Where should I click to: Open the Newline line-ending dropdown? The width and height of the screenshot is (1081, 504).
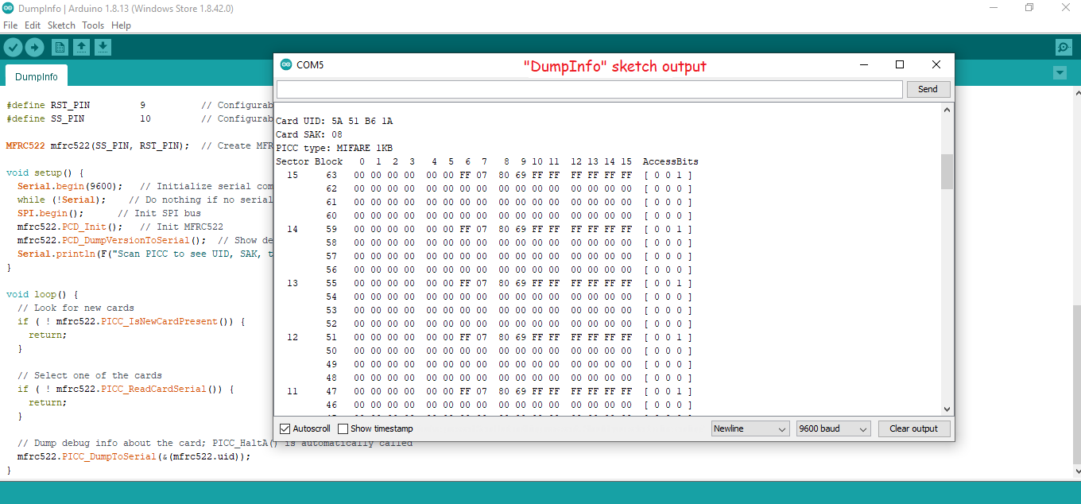tap(750, 428)
